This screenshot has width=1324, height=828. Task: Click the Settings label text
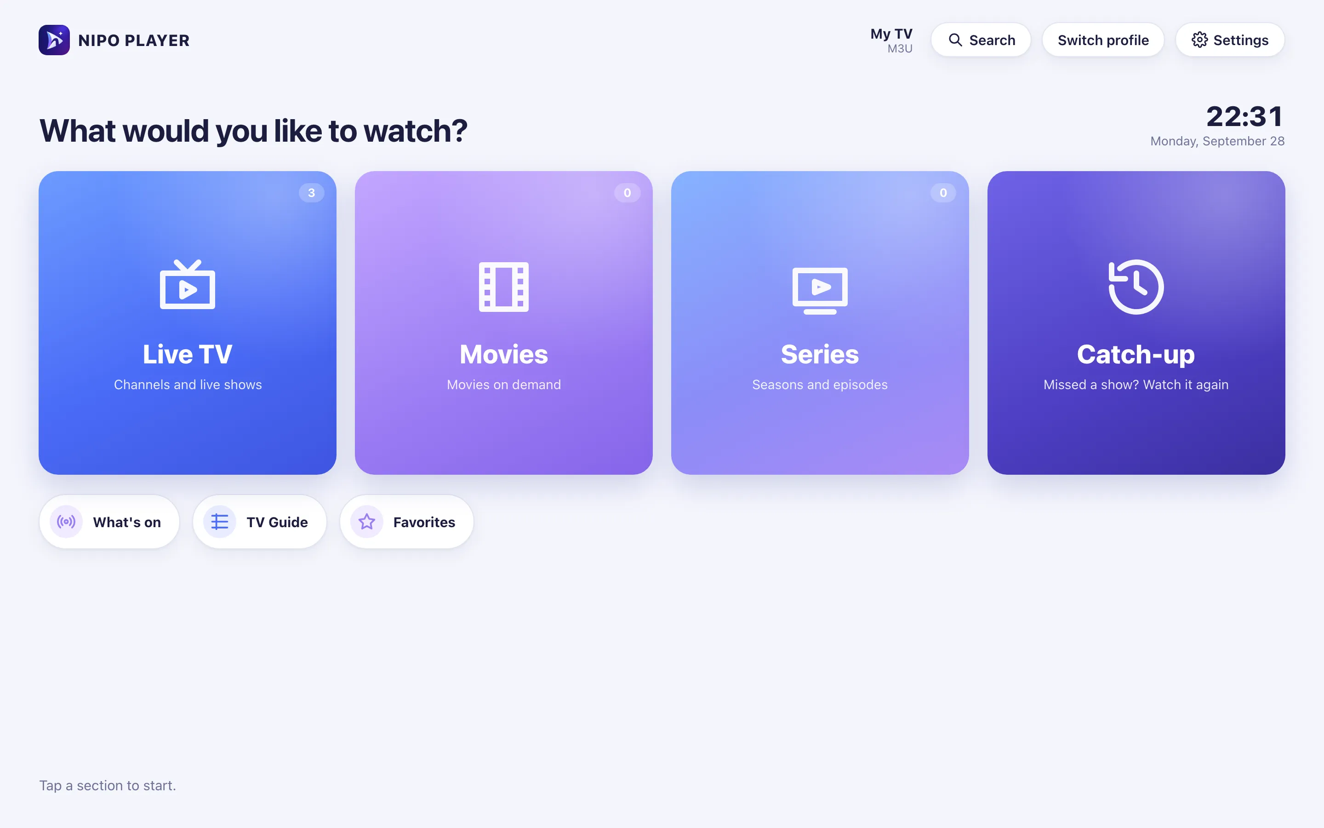[1241, 40]
